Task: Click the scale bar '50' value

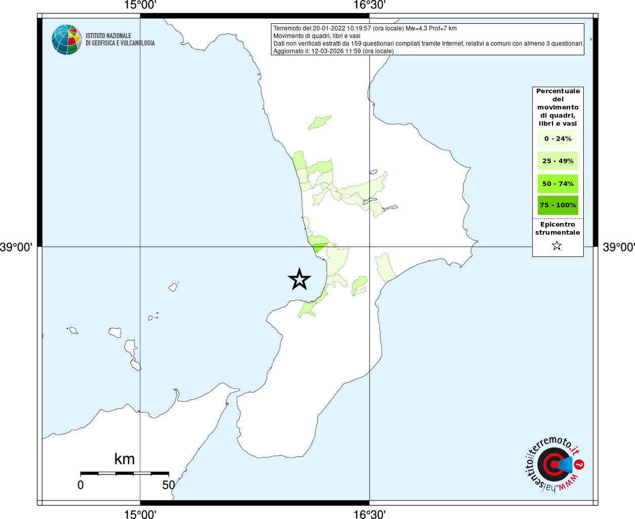Action: (x=169, y=485)
